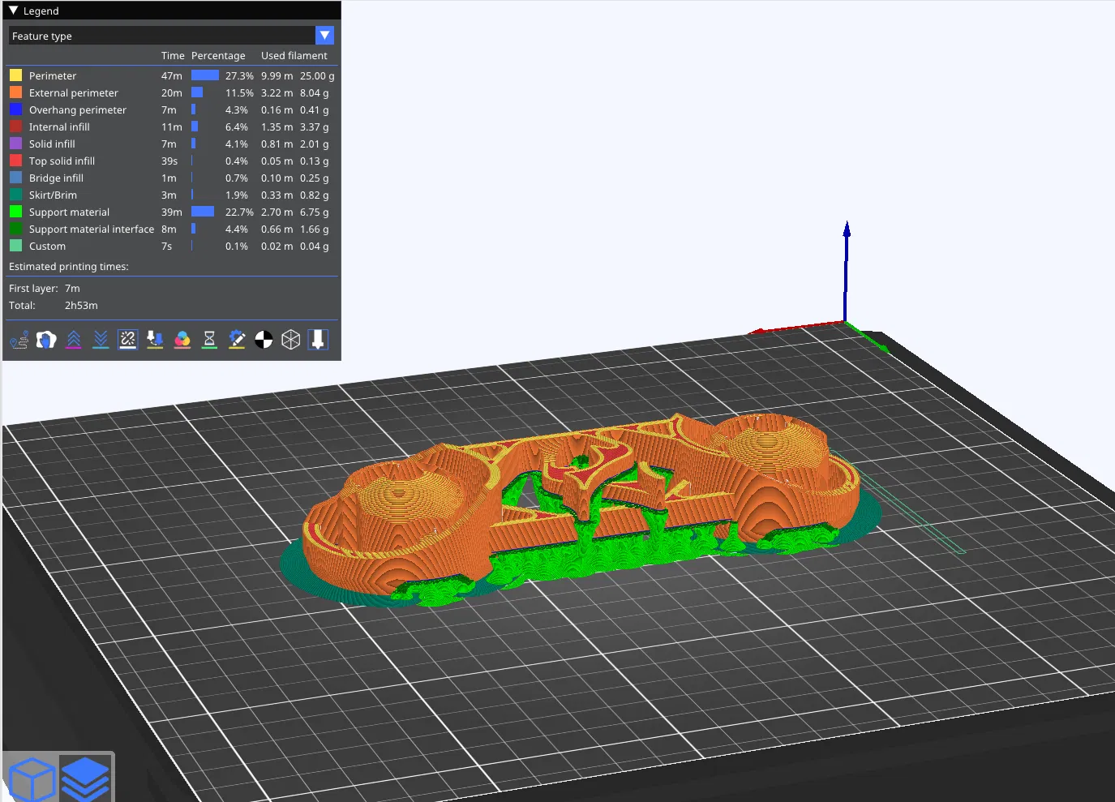Click the Estimated printing times heading
Viewport: 1115px width, 802px height.
click(x=69, y=267)
